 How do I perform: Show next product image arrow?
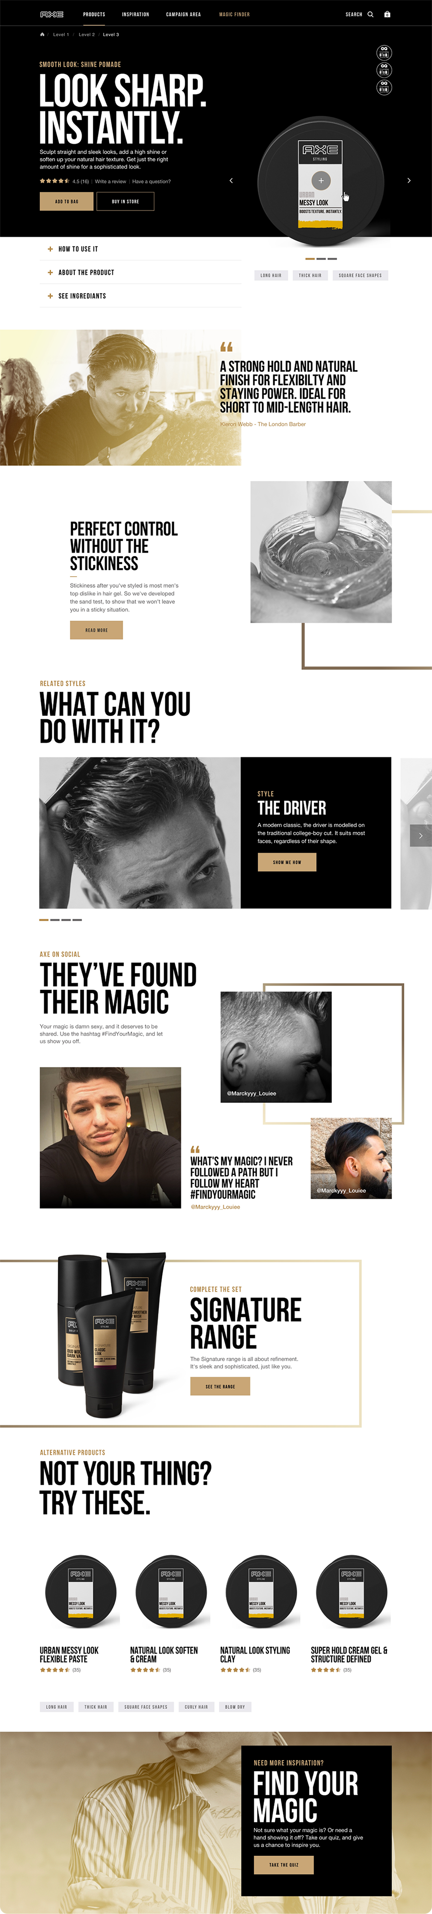409,181
